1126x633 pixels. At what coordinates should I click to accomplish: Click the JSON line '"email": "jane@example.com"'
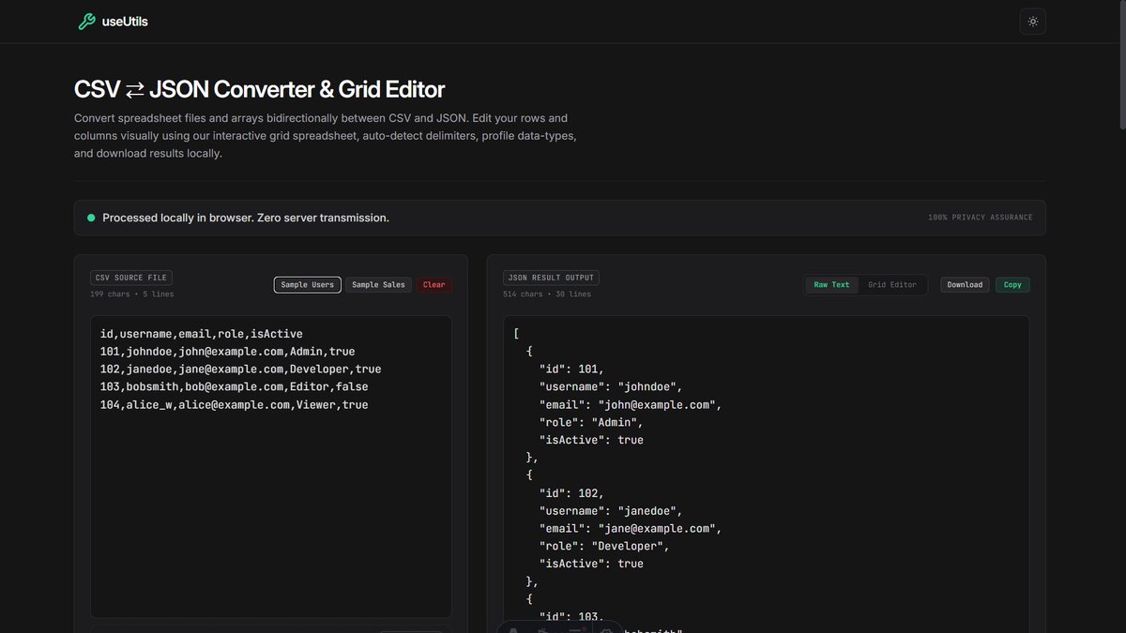(x=631, y=528)
